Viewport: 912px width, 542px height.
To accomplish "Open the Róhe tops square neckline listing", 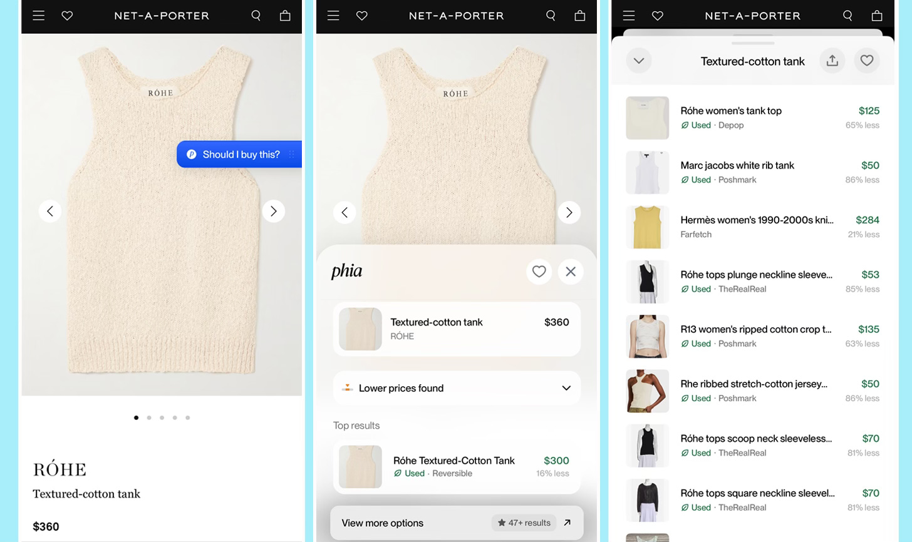I will point(753,500).
